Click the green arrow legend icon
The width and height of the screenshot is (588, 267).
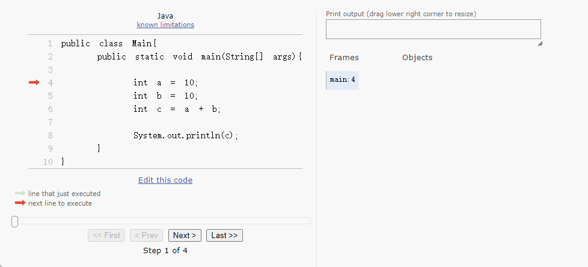pyautogui.click(x=20, y=194)
